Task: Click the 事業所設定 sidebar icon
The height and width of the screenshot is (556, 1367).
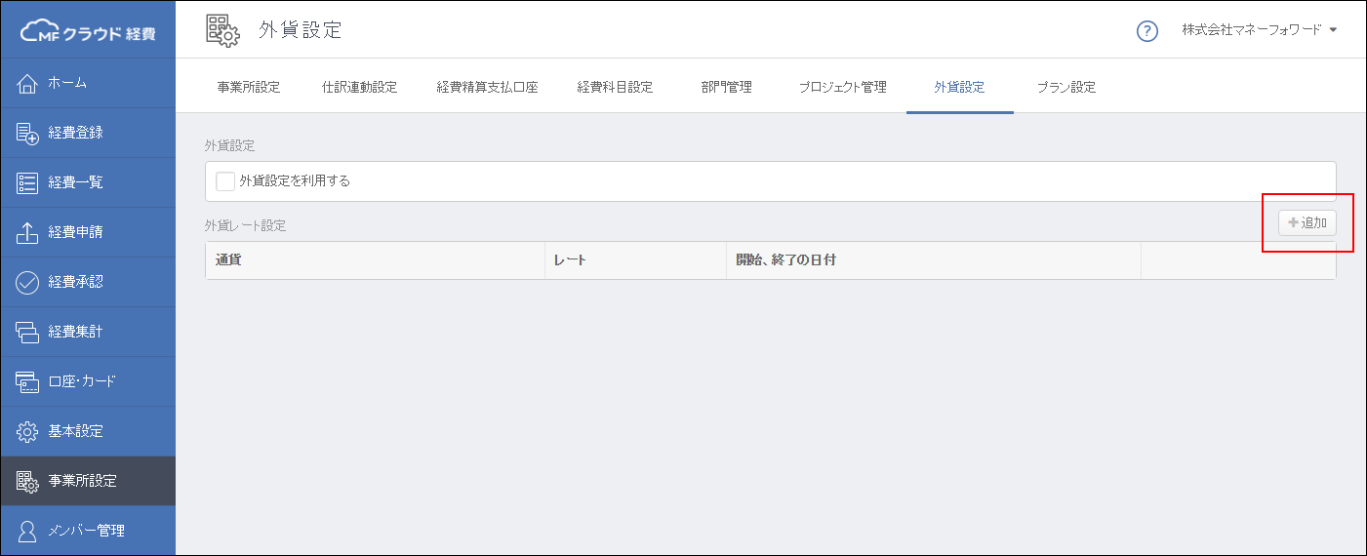Action: coord(28,481)
